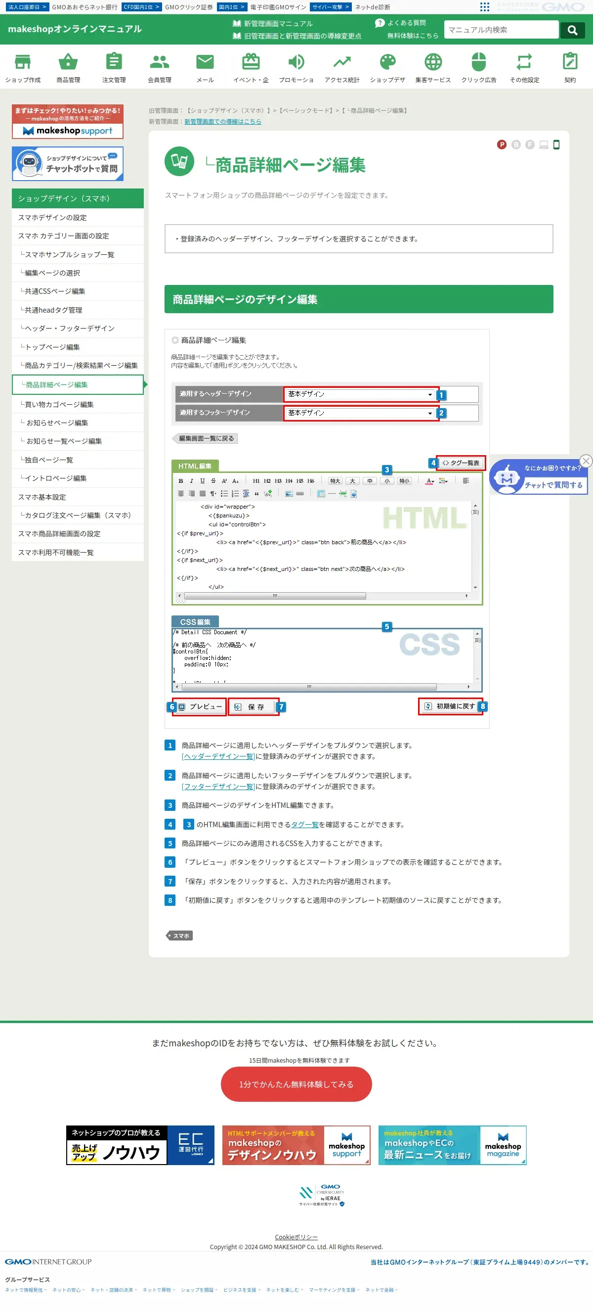Click the よくある質問 question mark link
The image size is (593, 1313).
click(401, 23)
